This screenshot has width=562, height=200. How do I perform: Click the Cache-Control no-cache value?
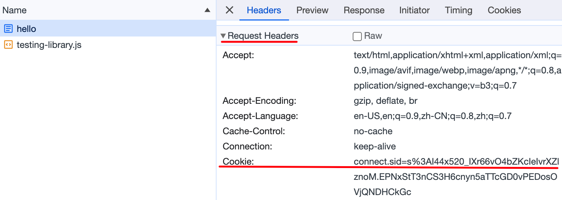click(373, 131)
